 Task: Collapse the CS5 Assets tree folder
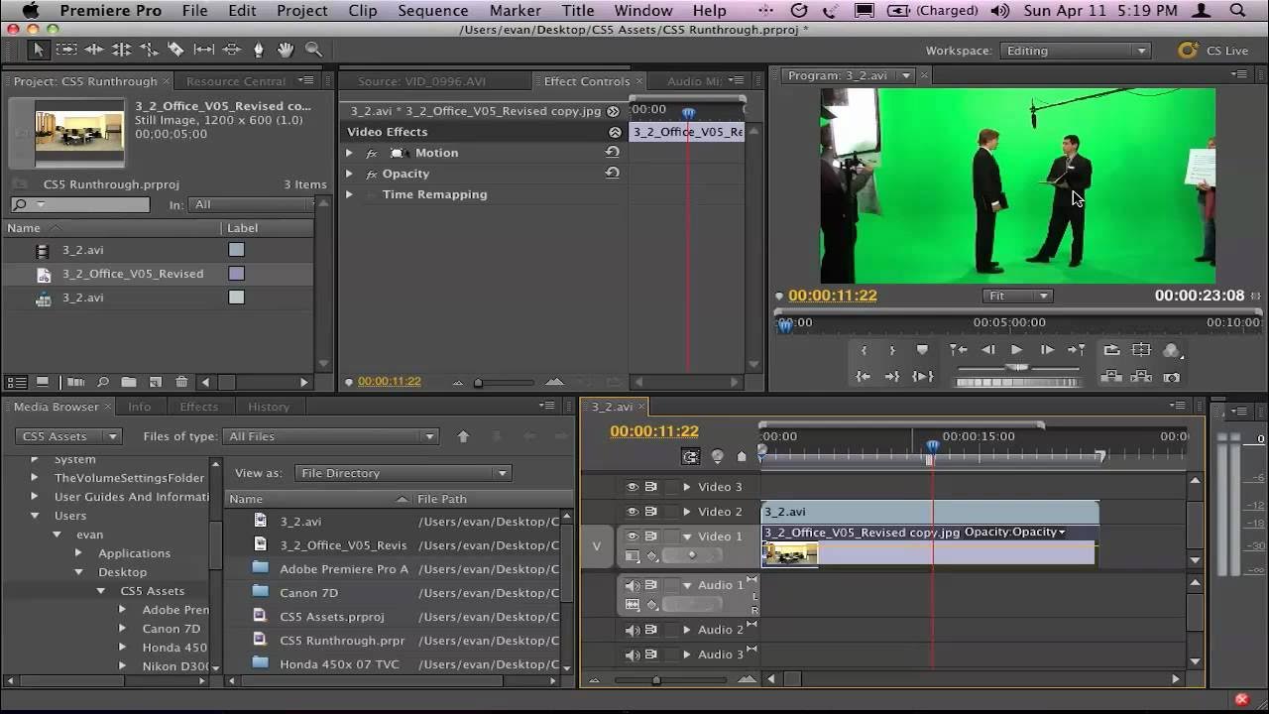[101, 591]
